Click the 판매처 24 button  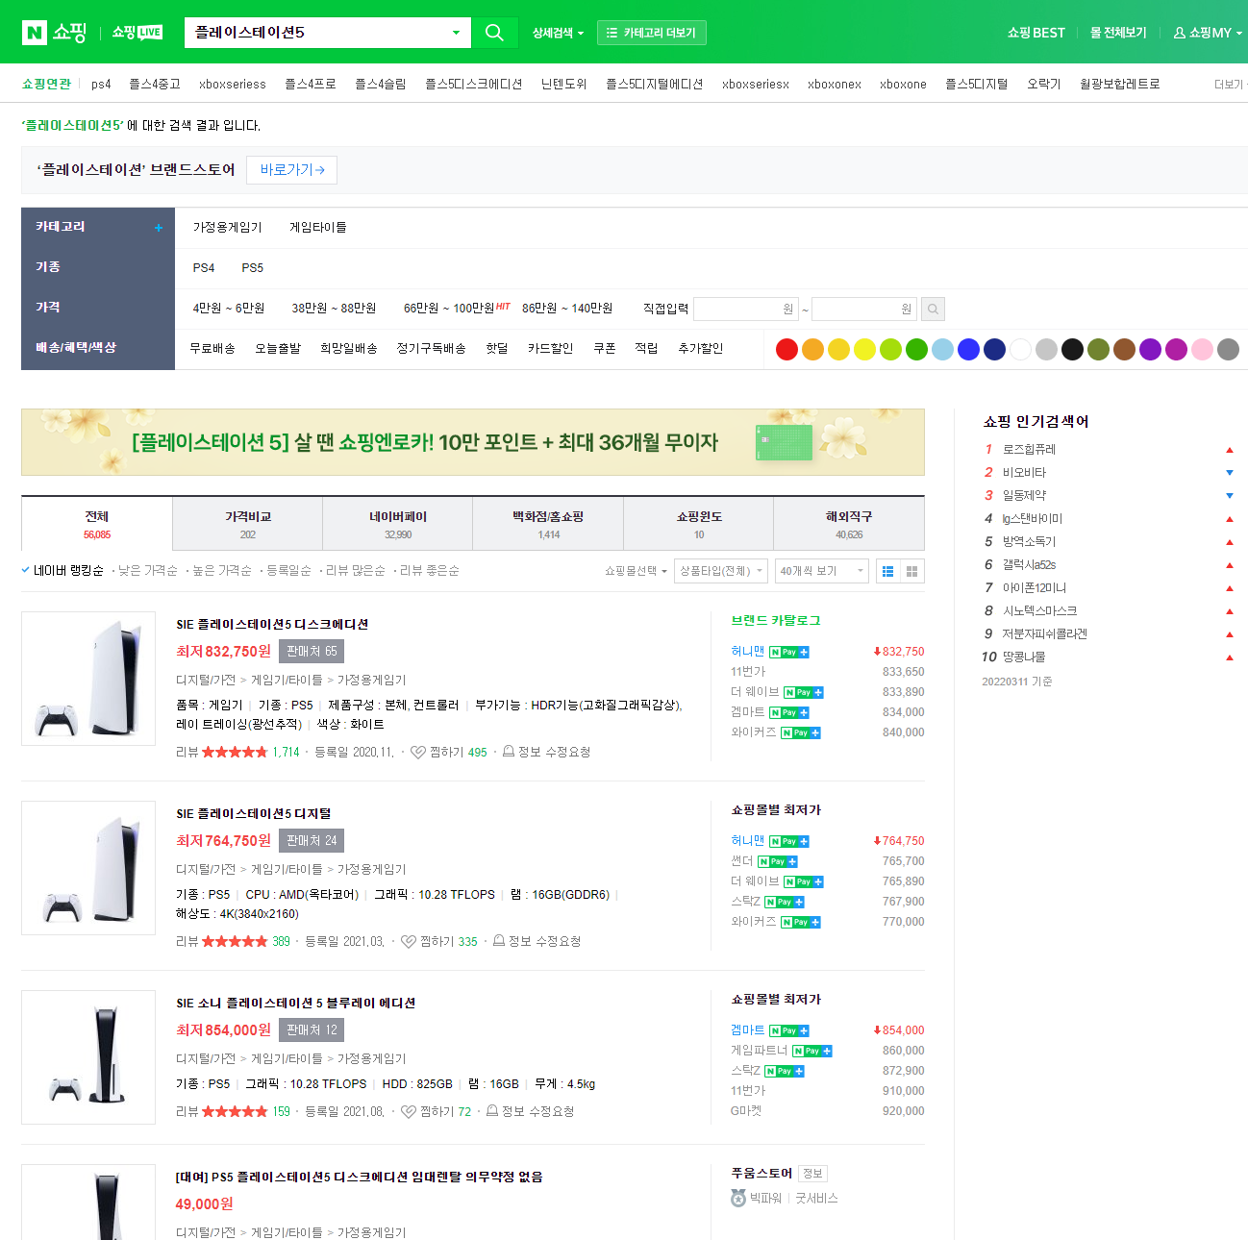pyautogui.click(x=312, y=841)
